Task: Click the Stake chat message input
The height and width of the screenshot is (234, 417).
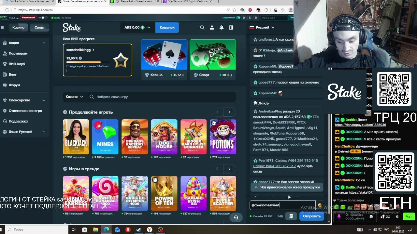Action: click(x=282, y=205)
